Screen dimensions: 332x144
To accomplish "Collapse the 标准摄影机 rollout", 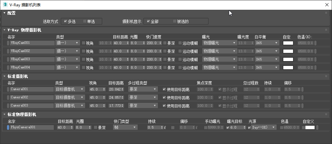I will 4,76.
